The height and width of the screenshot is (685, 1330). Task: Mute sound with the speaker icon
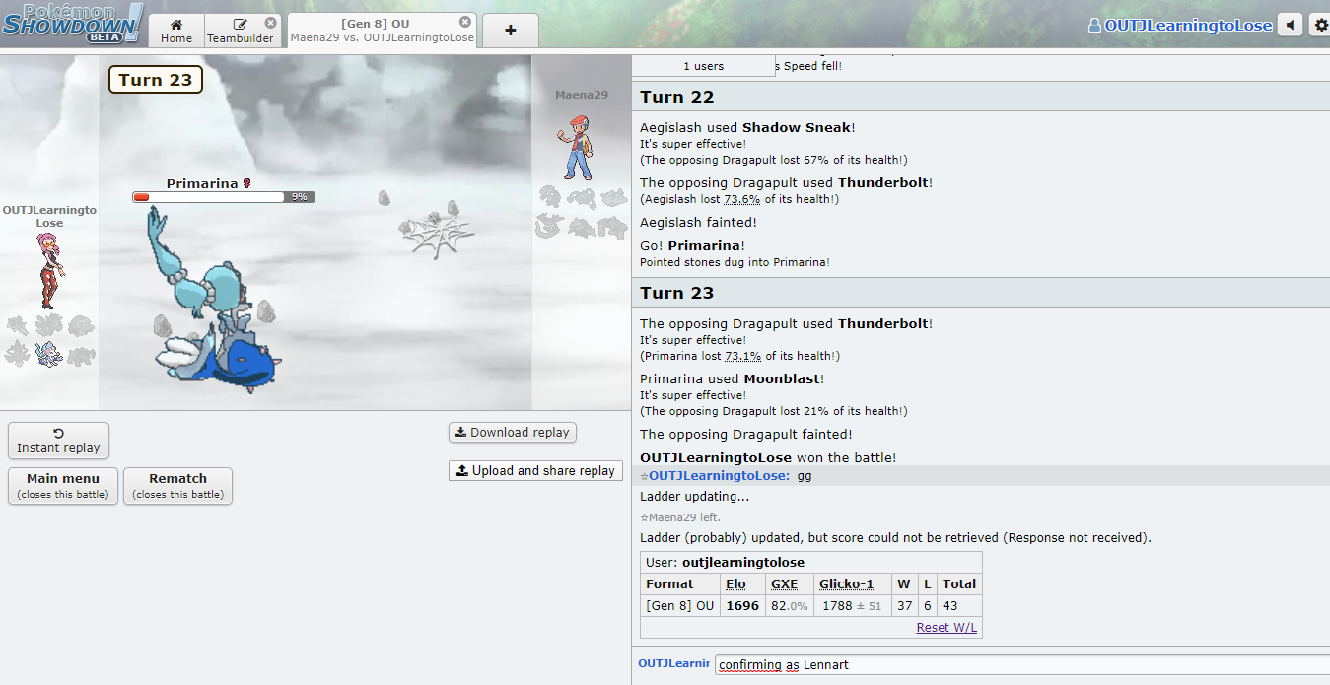click(1290, 25)
